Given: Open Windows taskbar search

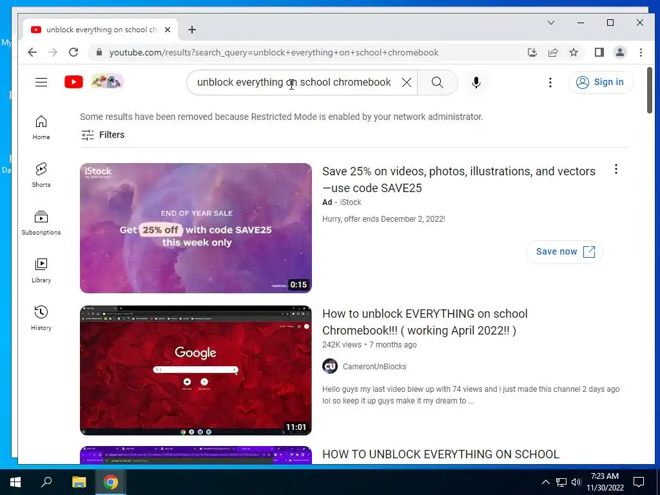Looking at the screenshot, I should 46,482.
